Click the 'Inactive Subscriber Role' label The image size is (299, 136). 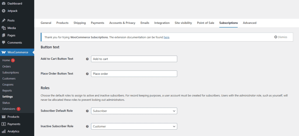click(x=57, y=126)
